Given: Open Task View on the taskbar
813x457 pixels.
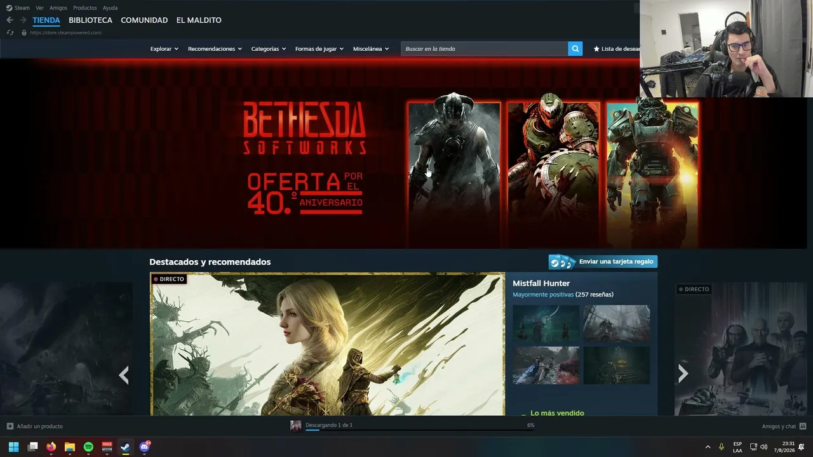Looking at the screenshot, I should tap(32, 447).
